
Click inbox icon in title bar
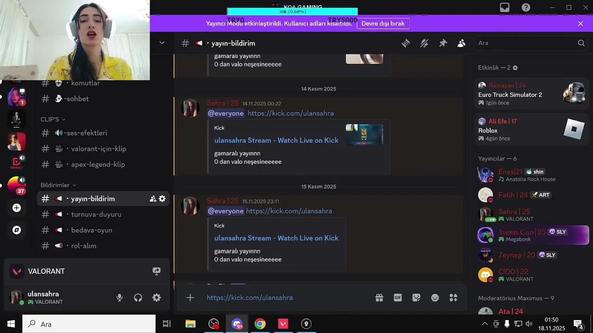(x=505, y=7)
